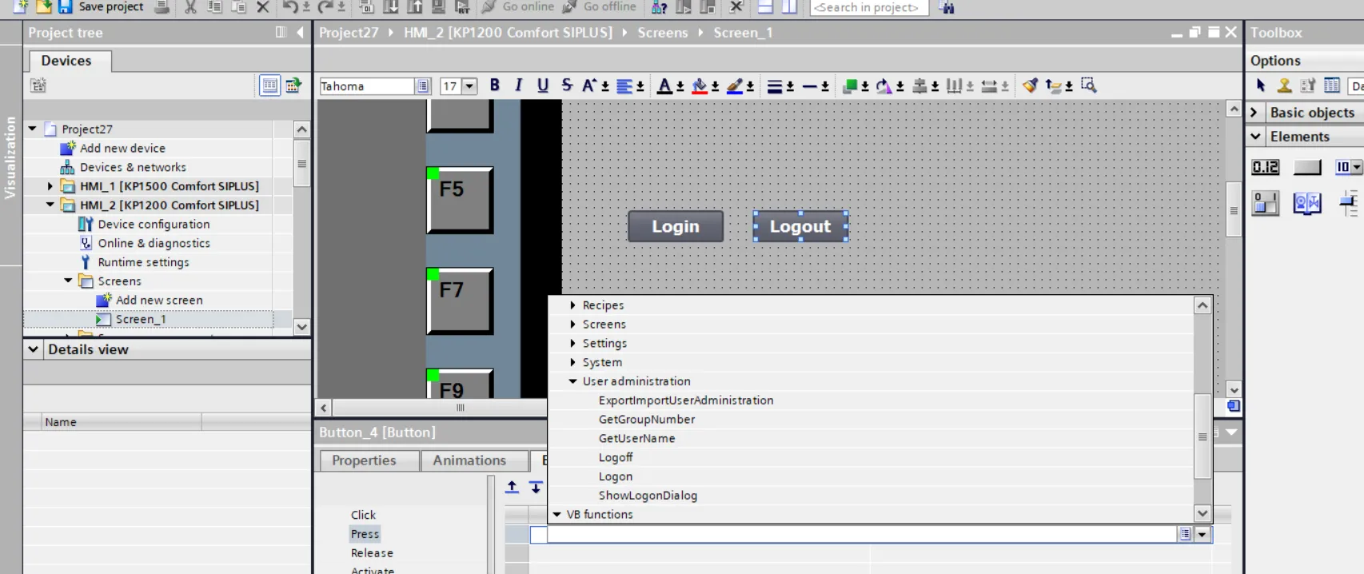Select Screen_1 in project tree
Image resolution: width=1364 pixels, height=574 pixels.
(141, 319)
